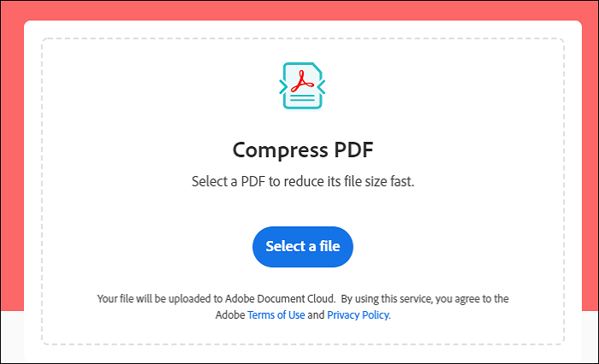Click the red background beside the white card

click(x=11, y=153)
